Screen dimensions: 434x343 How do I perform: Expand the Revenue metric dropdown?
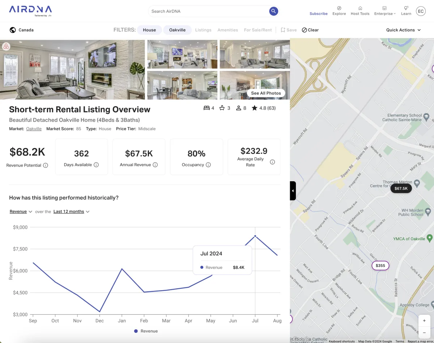pyautogui.click(x=21, y=212)
